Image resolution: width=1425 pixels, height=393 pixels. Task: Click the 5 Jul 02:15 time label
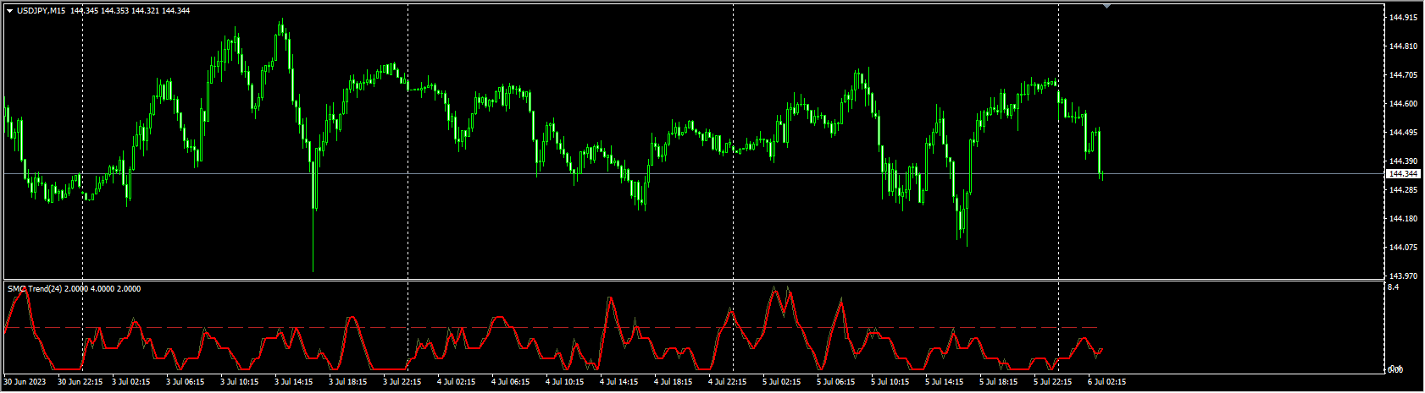pyautogui.click(x=784, y=382)
